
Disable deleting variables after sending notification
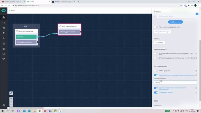point(156,88)
